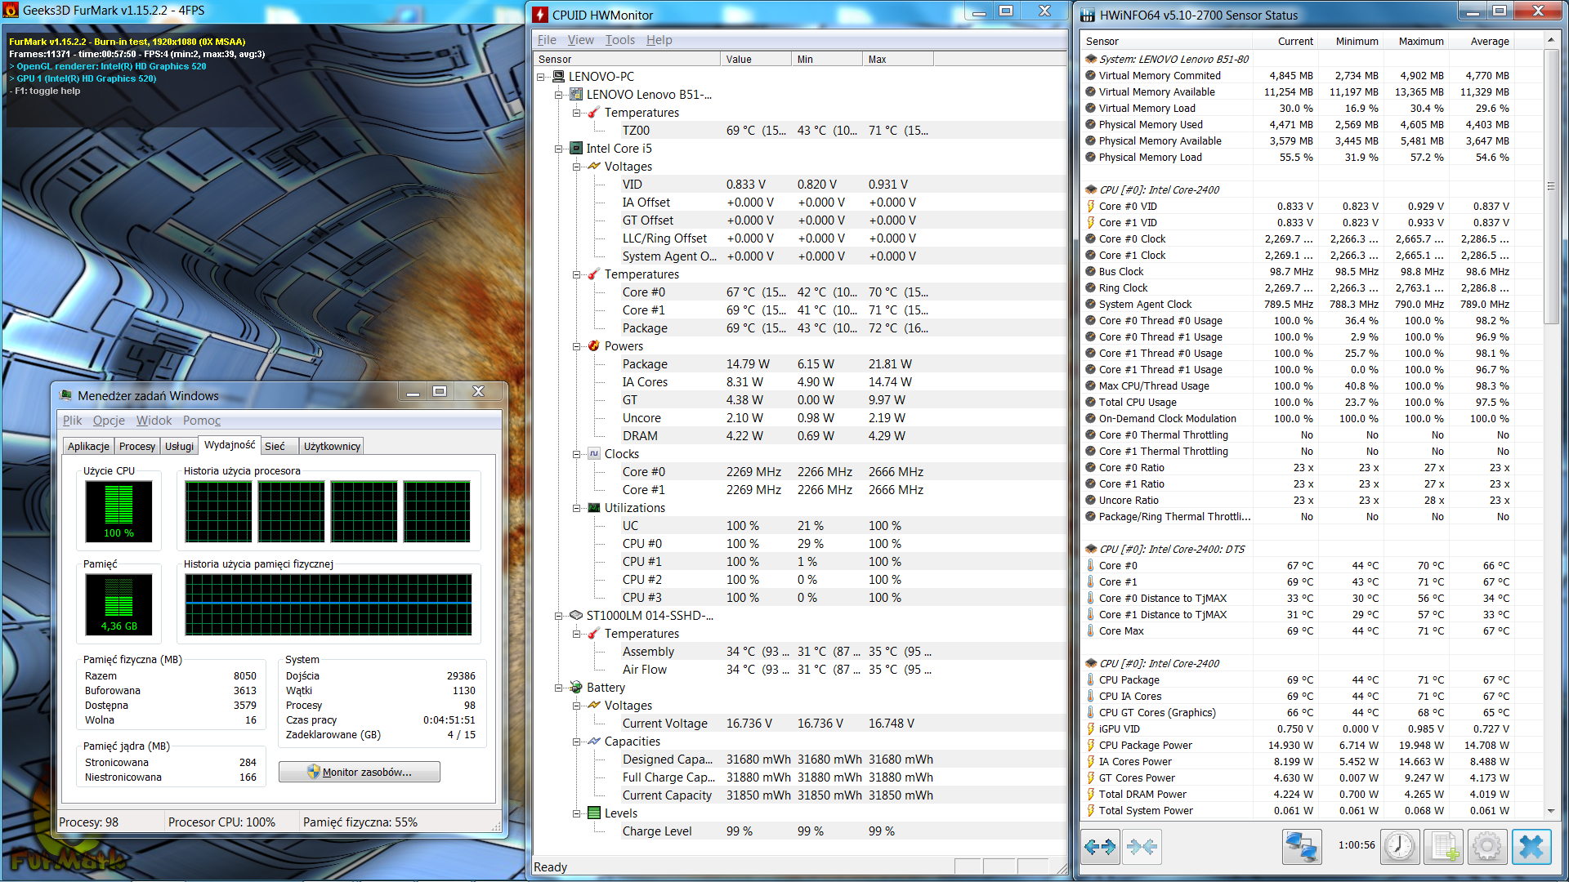This screenshot has width=1569, height=882.
Task: Select the TZ00 temperature row in HWMonitor
Action: pyautogui.click(x=800, y=131)
